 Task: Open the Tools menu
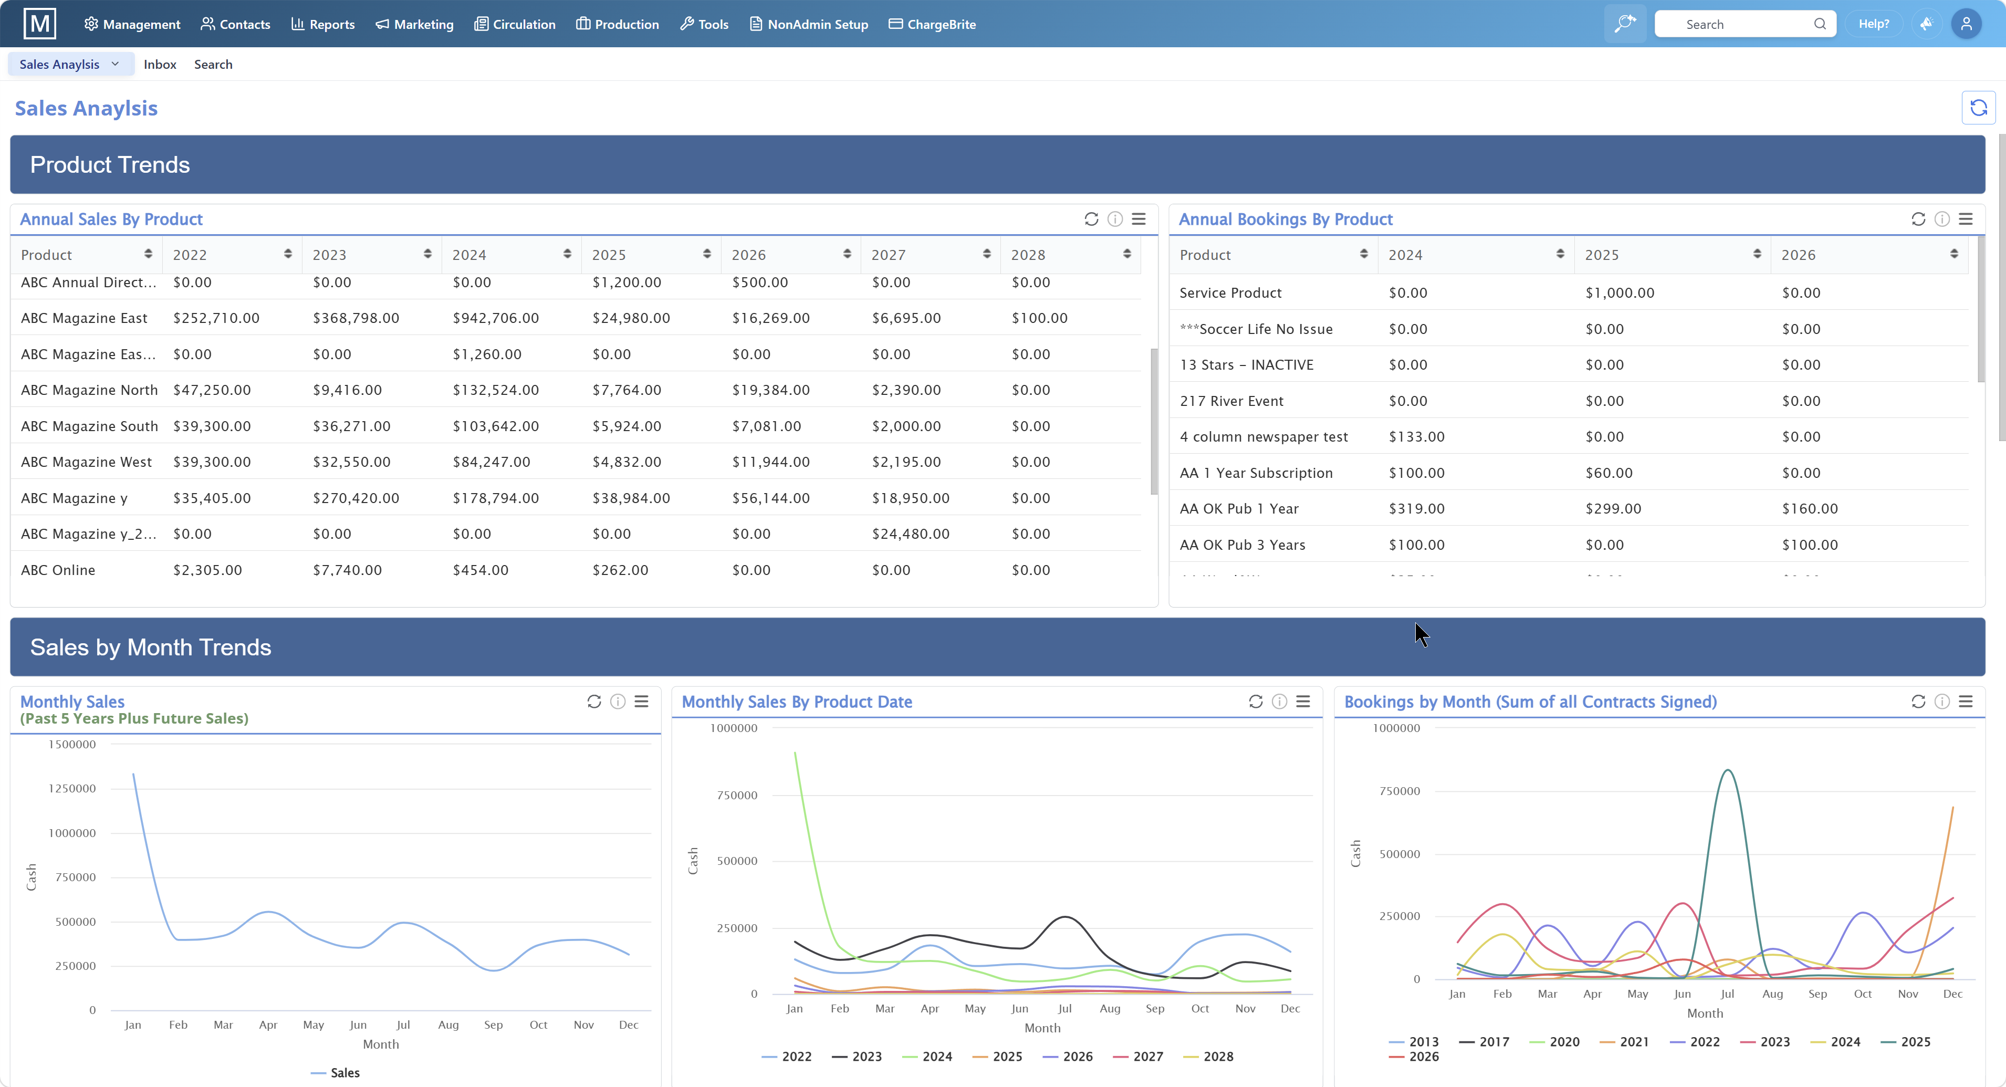point(704,24)
